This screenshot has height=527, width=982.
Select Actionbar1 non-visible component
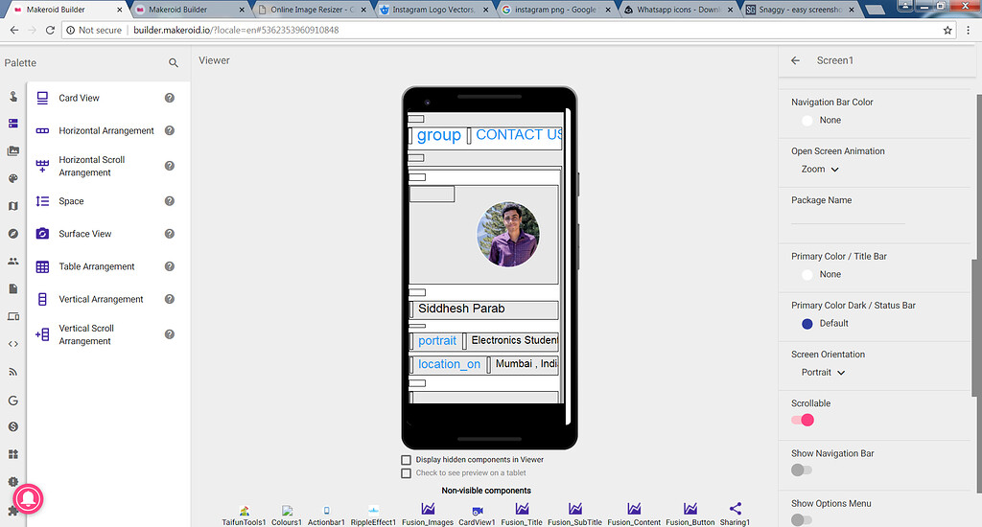click(326, 516)
